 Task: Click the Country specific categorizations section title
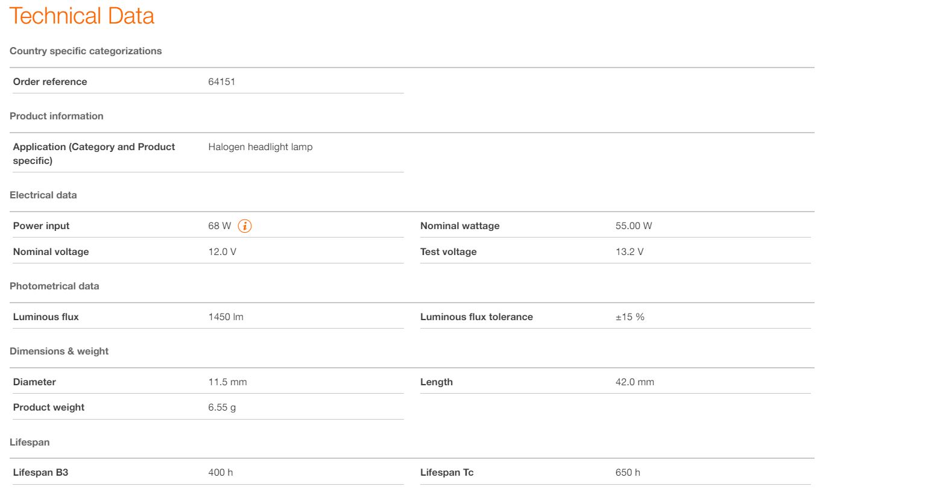click(x=86, y=51)
